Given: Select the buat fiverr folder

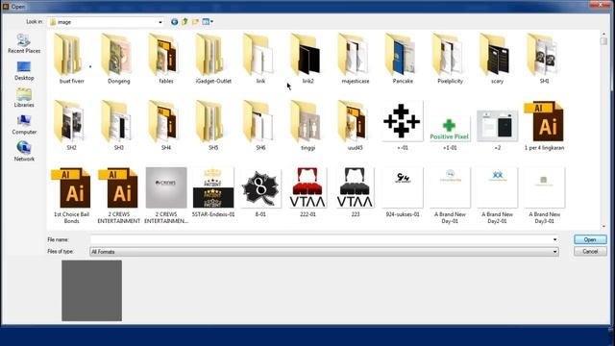Looking at the screenshot, I should click(x=71, y=59).
